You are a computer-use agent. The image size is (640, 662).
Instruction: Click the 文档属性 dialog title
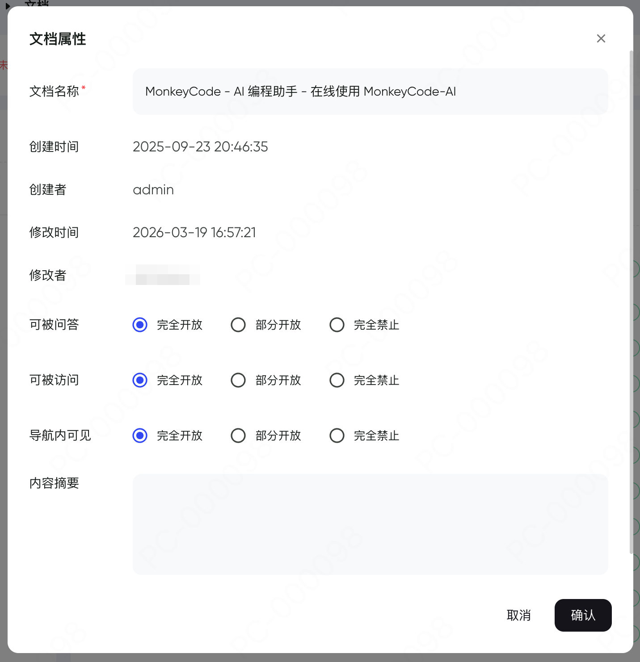(x=58, y=39)
